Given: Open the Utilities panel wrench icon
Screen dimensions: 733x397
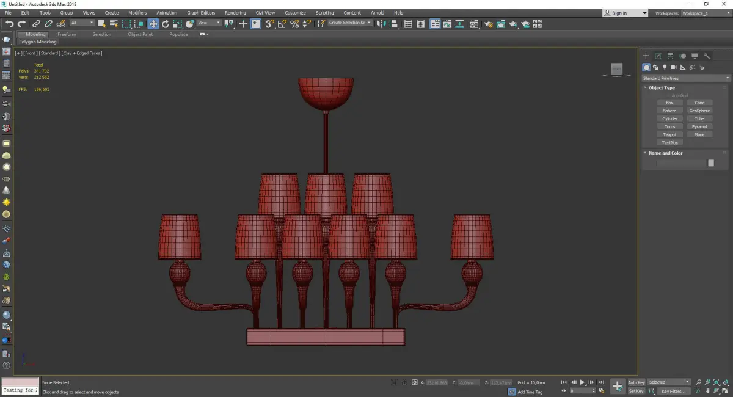Looking at the screenshot, I should click(707, 56).
